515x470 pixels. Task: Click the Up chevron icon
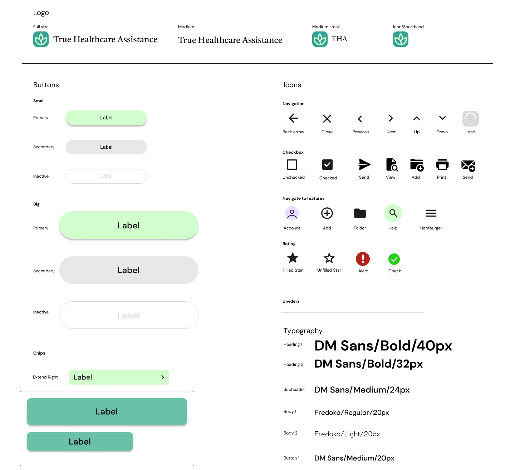[417, 118]
